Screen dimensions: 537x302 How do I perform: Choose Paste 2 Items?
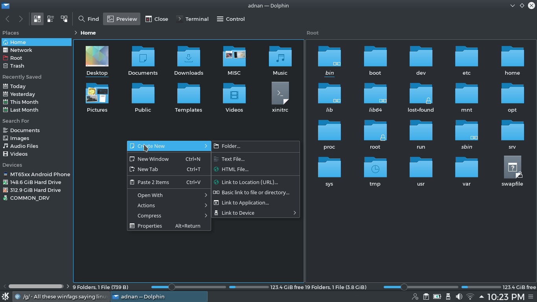169,182
